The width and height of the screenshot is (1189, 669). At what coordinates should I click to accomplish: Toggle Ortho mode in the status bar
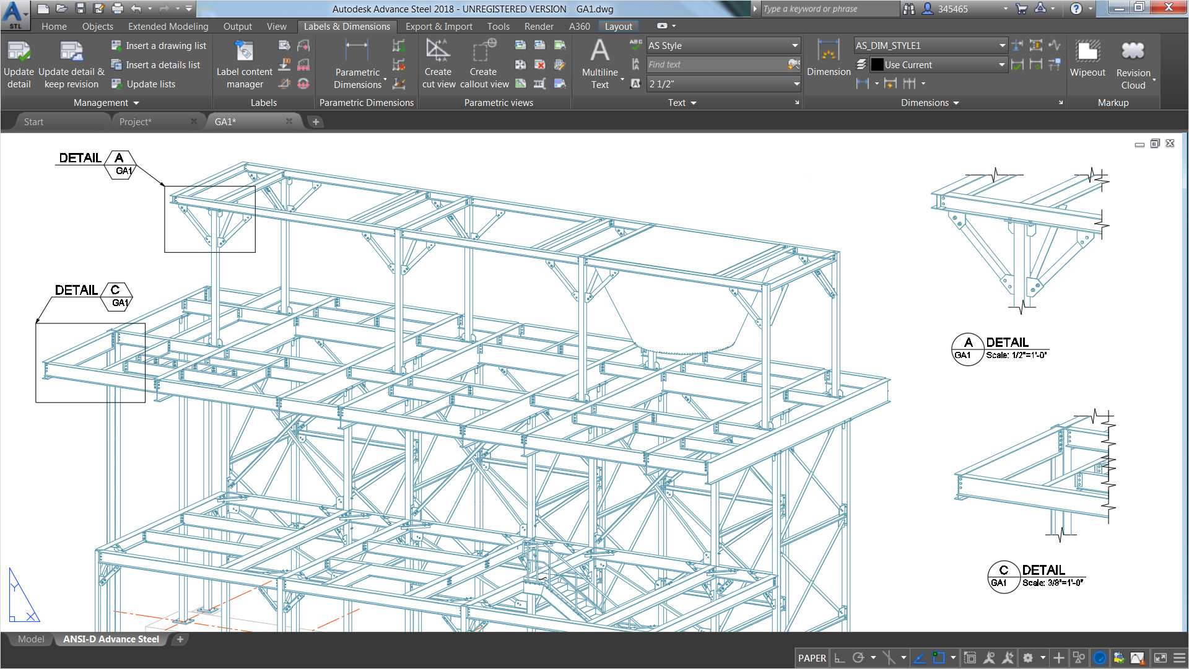pos(839,658)
